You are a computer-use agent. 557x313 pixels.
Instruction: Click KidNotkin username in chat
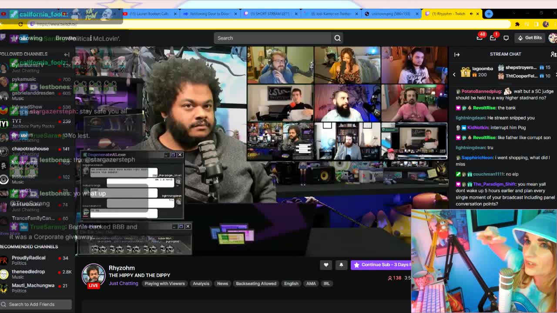tap(478, 127)
